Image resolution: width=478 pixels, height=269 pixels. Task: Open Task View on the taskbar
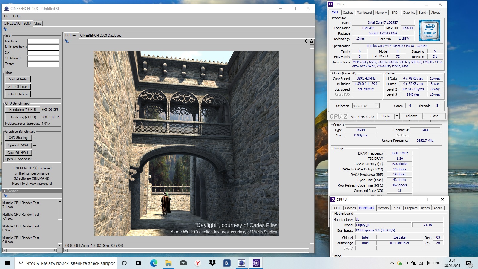pos(139,263)
